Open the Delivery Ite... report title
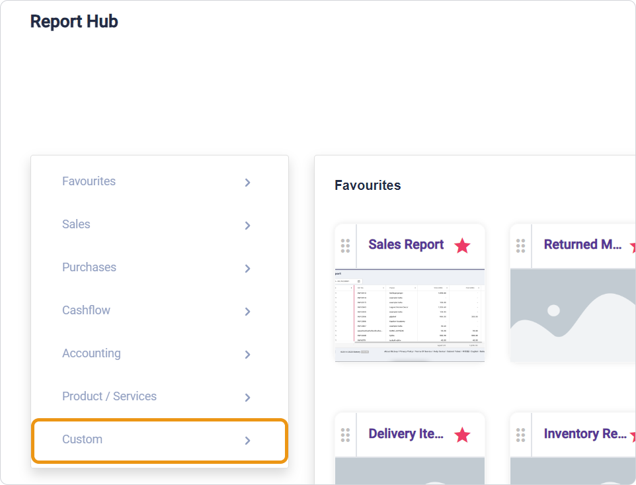Image resolution: width=636 pixels, height=485 pixels. [406, 433]
